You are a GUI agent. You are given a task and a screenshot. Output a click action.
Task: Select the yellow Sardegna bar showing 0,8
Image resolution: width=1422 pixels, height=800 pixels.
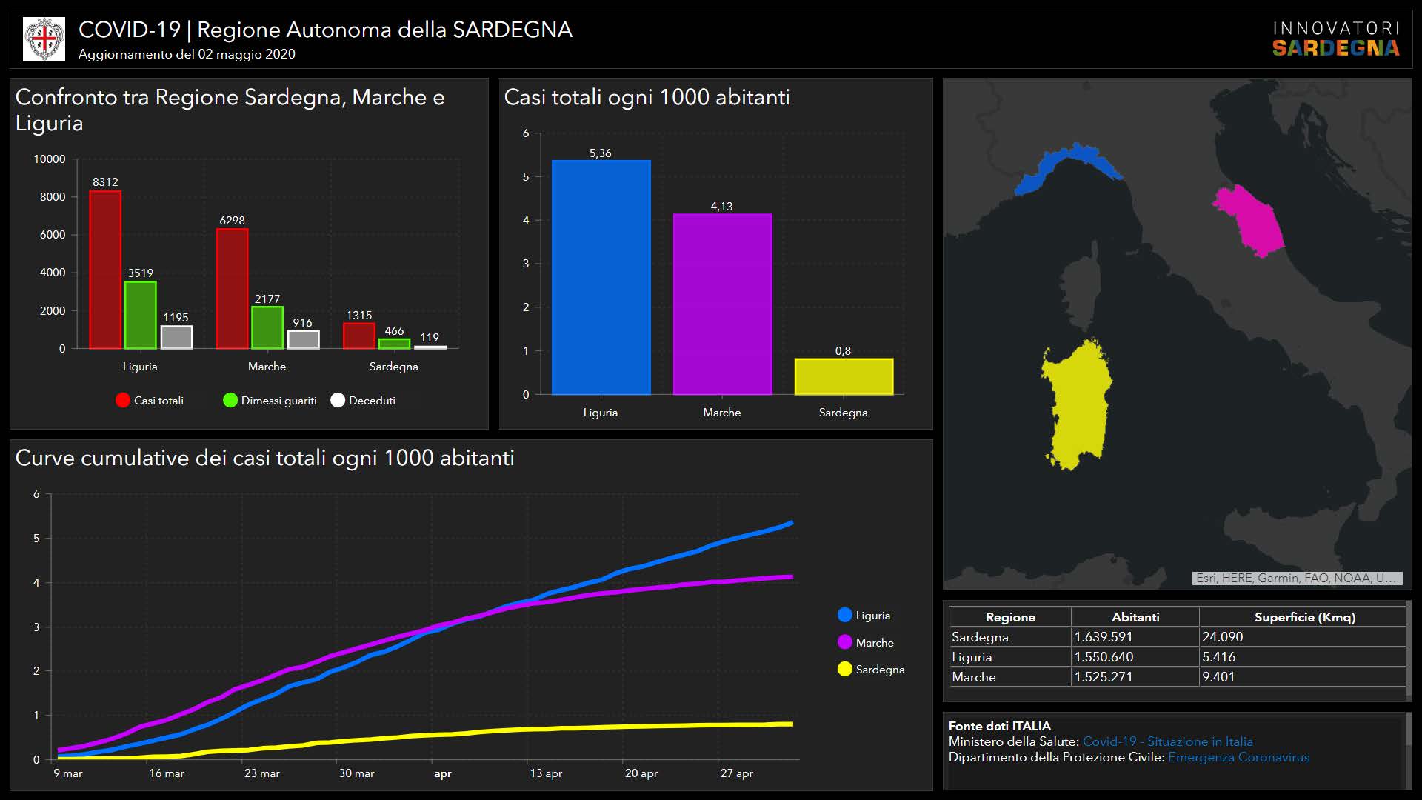pyautogui.click(x=844, y=376)
